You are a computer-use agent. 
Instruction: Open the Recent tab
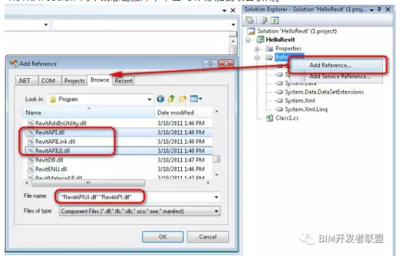point(123,81)
